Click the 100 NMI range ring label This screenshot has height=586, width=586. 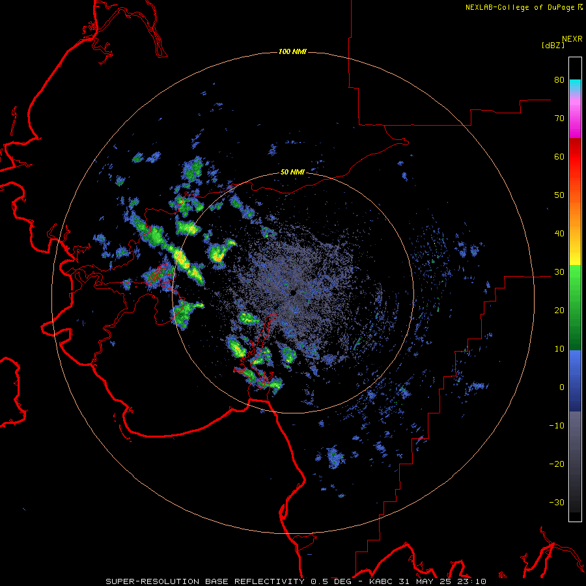(x=292, y=51)
